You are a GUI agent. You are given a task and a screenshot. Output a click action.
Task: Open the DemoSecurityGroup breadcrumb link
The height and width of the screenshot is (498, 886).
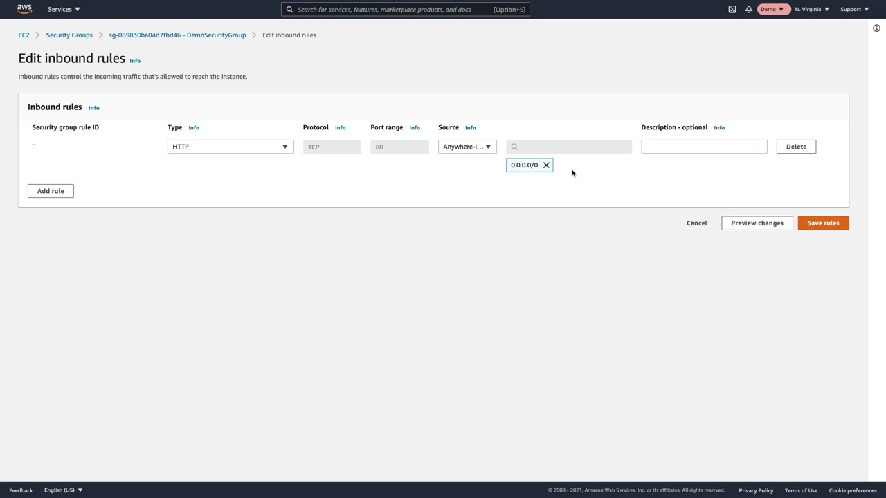point(177,35)
